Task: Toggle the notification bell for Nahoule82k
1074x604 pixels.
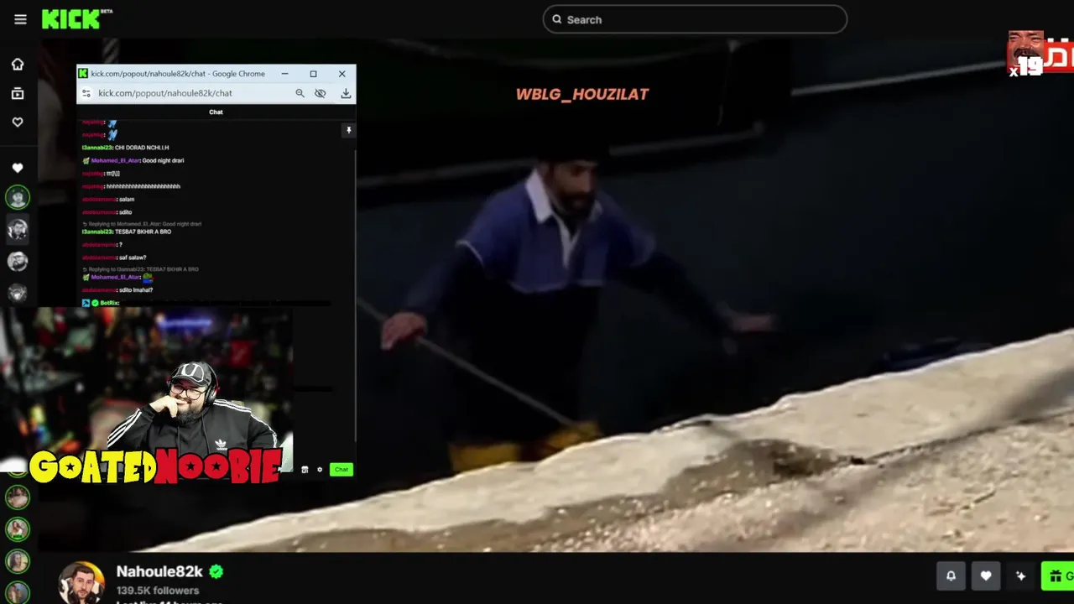Action: [x=951, y=575]
